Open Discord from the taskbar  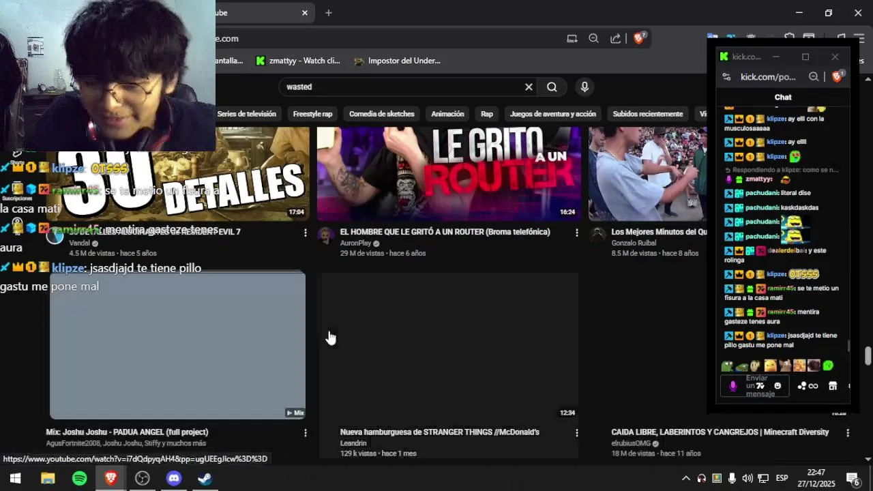(174, 478)
